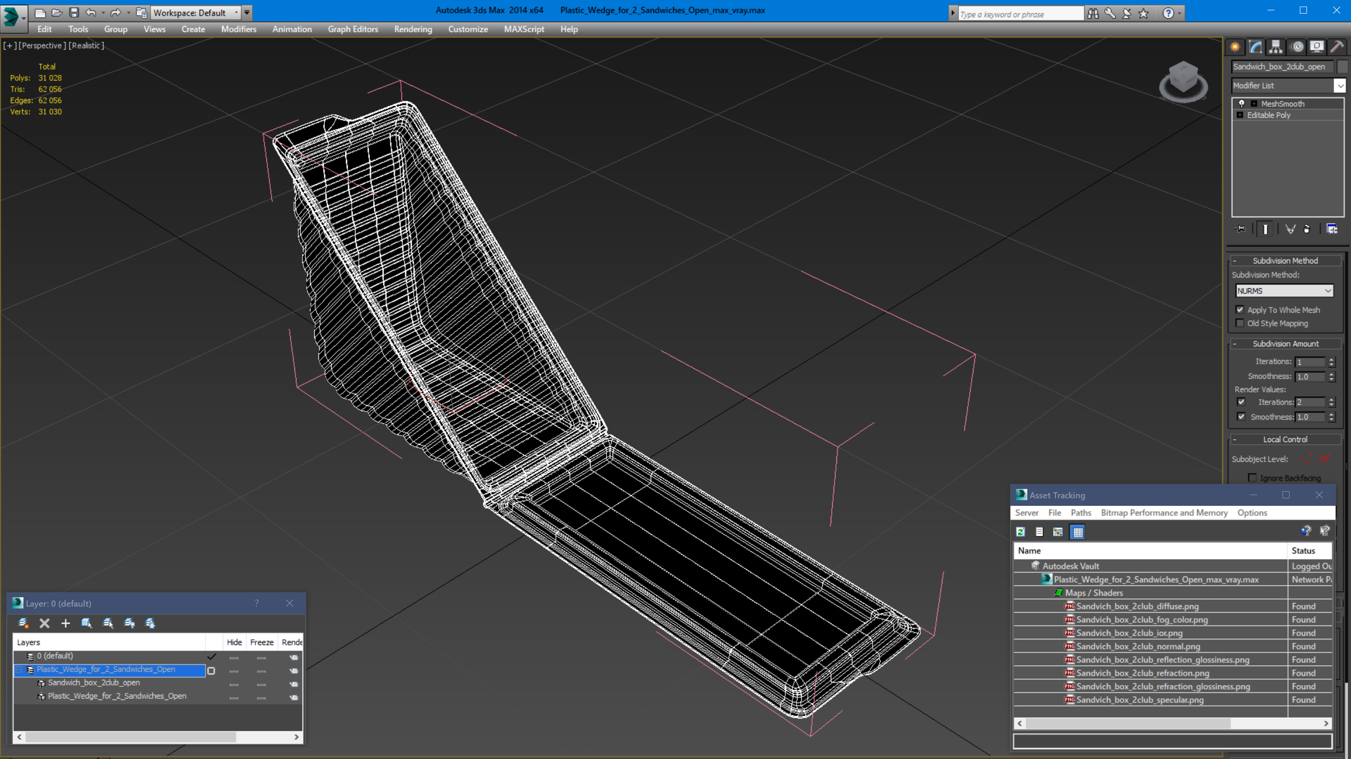
Task: Click Table View icon in Asset Tracking
Action: coord(1078,532)
